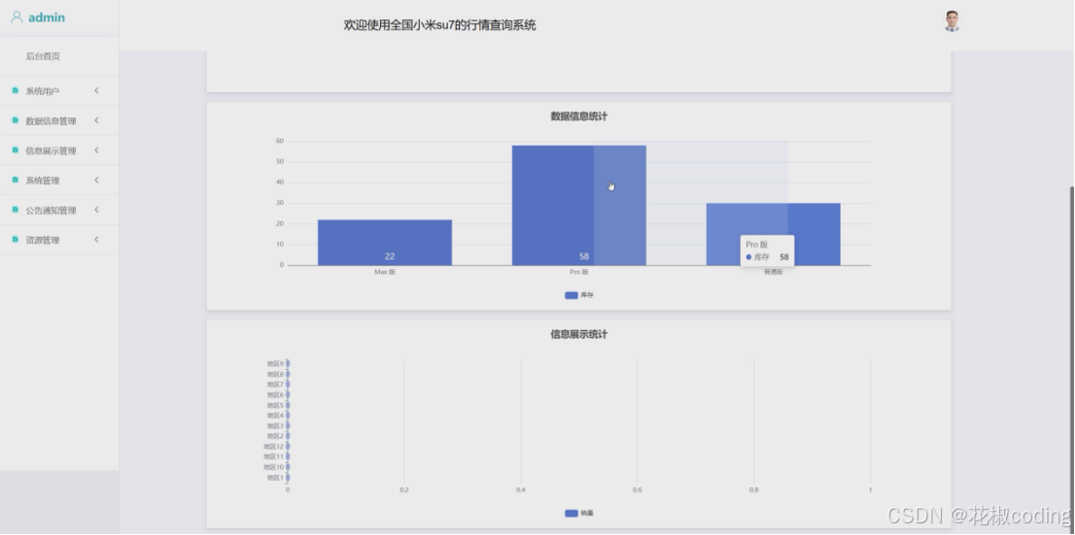This screenshot has width=1075, height=535.
Task: Open the 公告通知管理 menu item
Action: (59, 211)
